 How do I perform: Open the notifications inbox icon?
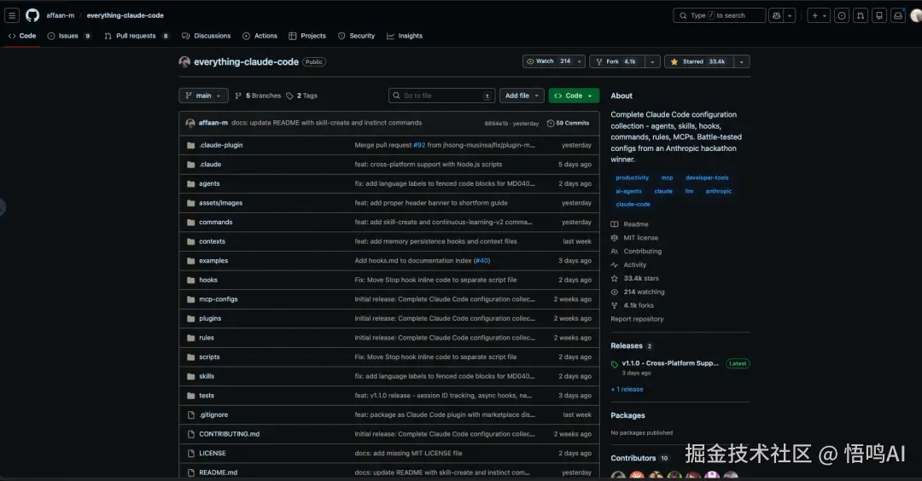[898, 15]
